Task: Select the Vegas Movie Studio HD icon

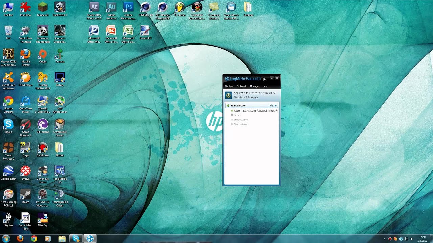Action: pyautogui.click(x=231, y=11)
